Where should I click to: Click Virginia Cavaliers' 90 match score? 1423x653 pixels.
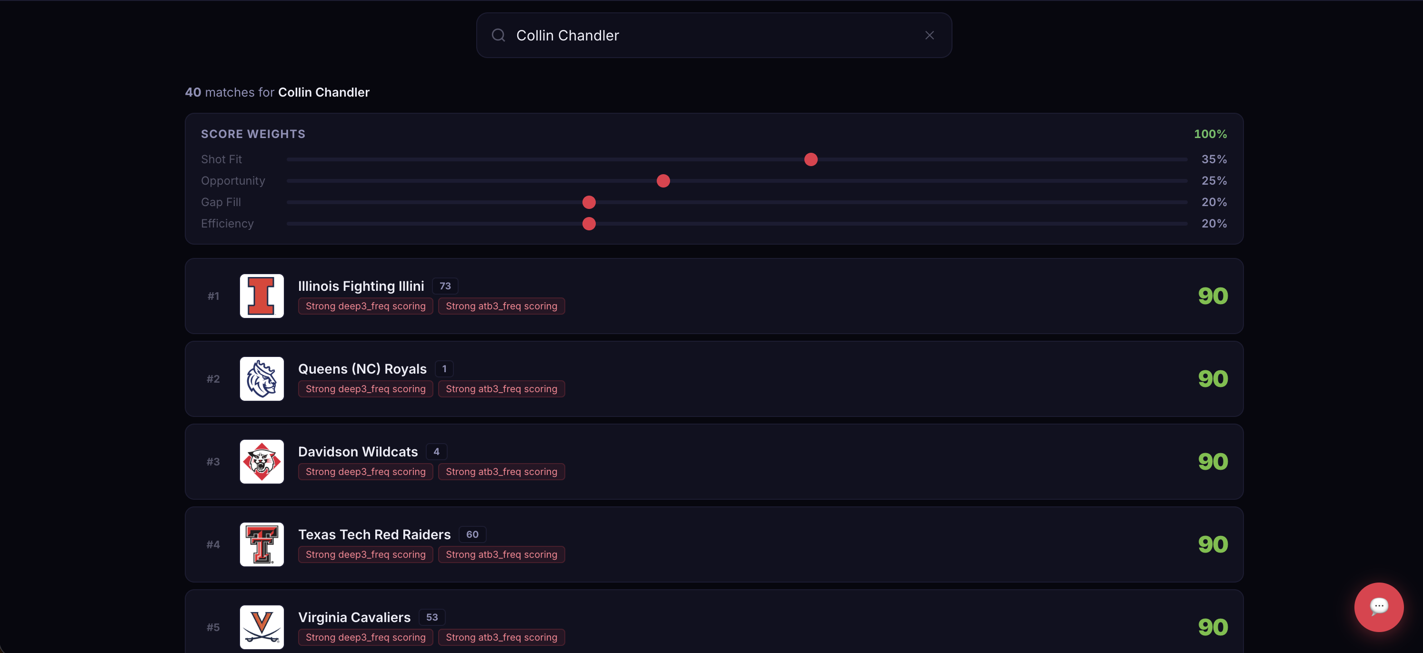1212,627
